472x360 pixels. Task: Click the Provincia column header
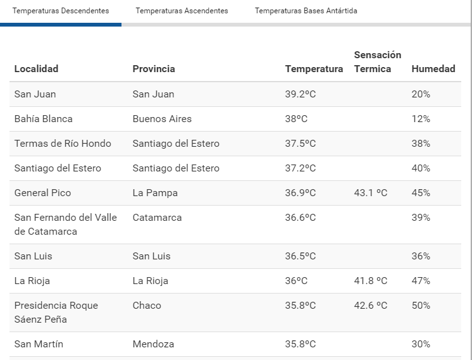[x=154, y=69]
